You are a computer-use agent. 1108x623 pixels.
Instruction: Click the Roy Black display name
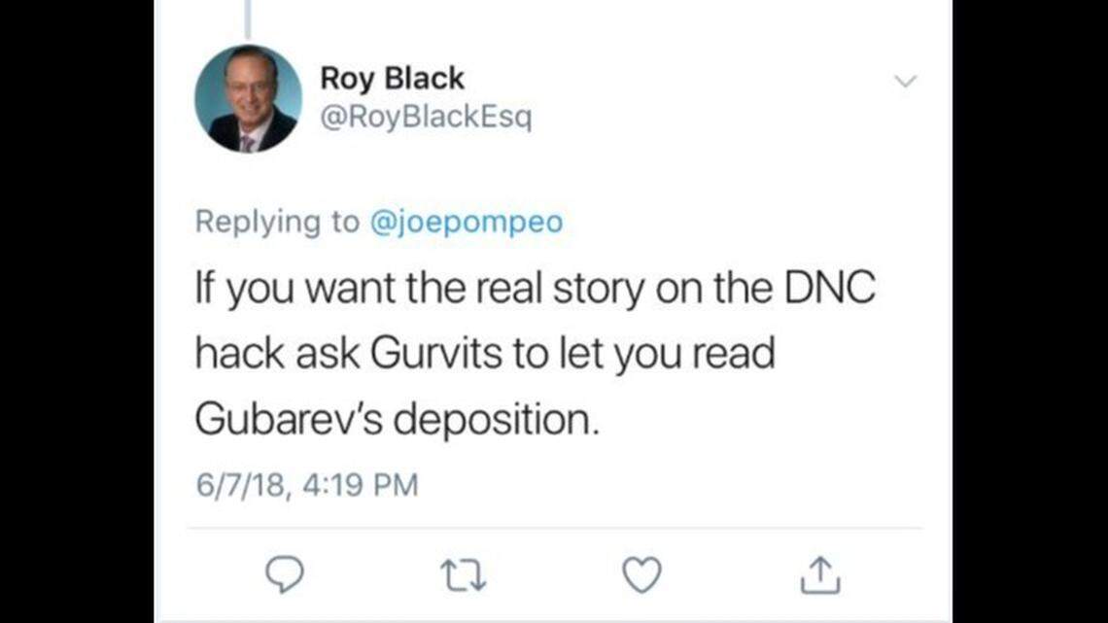(x=392, y=79)
